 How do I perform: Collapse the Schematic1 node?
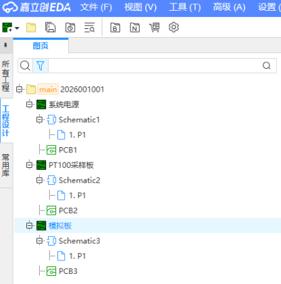point(39,119)
